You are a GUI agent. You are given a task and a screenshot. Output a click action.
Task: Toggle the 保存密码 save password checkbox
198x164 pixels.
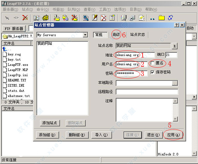(x=152, y=72)
